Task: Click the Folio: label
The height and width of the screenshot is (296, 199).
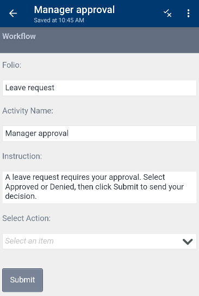Action: [x=12, y=65]
